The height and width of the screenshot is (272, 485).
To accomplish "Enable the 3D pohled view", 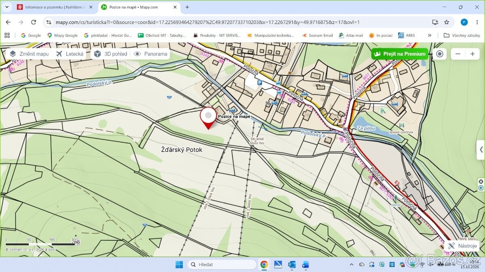I will click(110, 54).
